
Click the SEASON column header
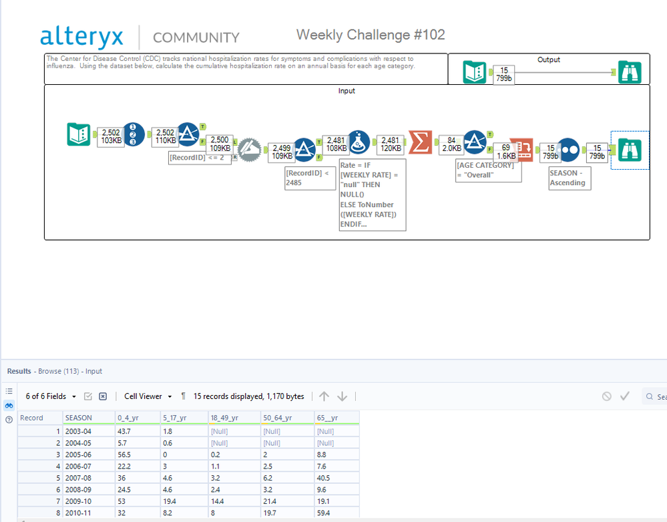pyautogui.click(x=89, y=418)
